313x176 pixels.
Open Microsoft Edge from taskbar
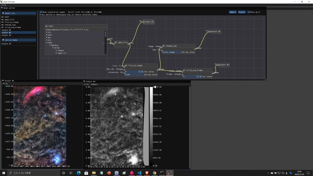coord(79,173)
